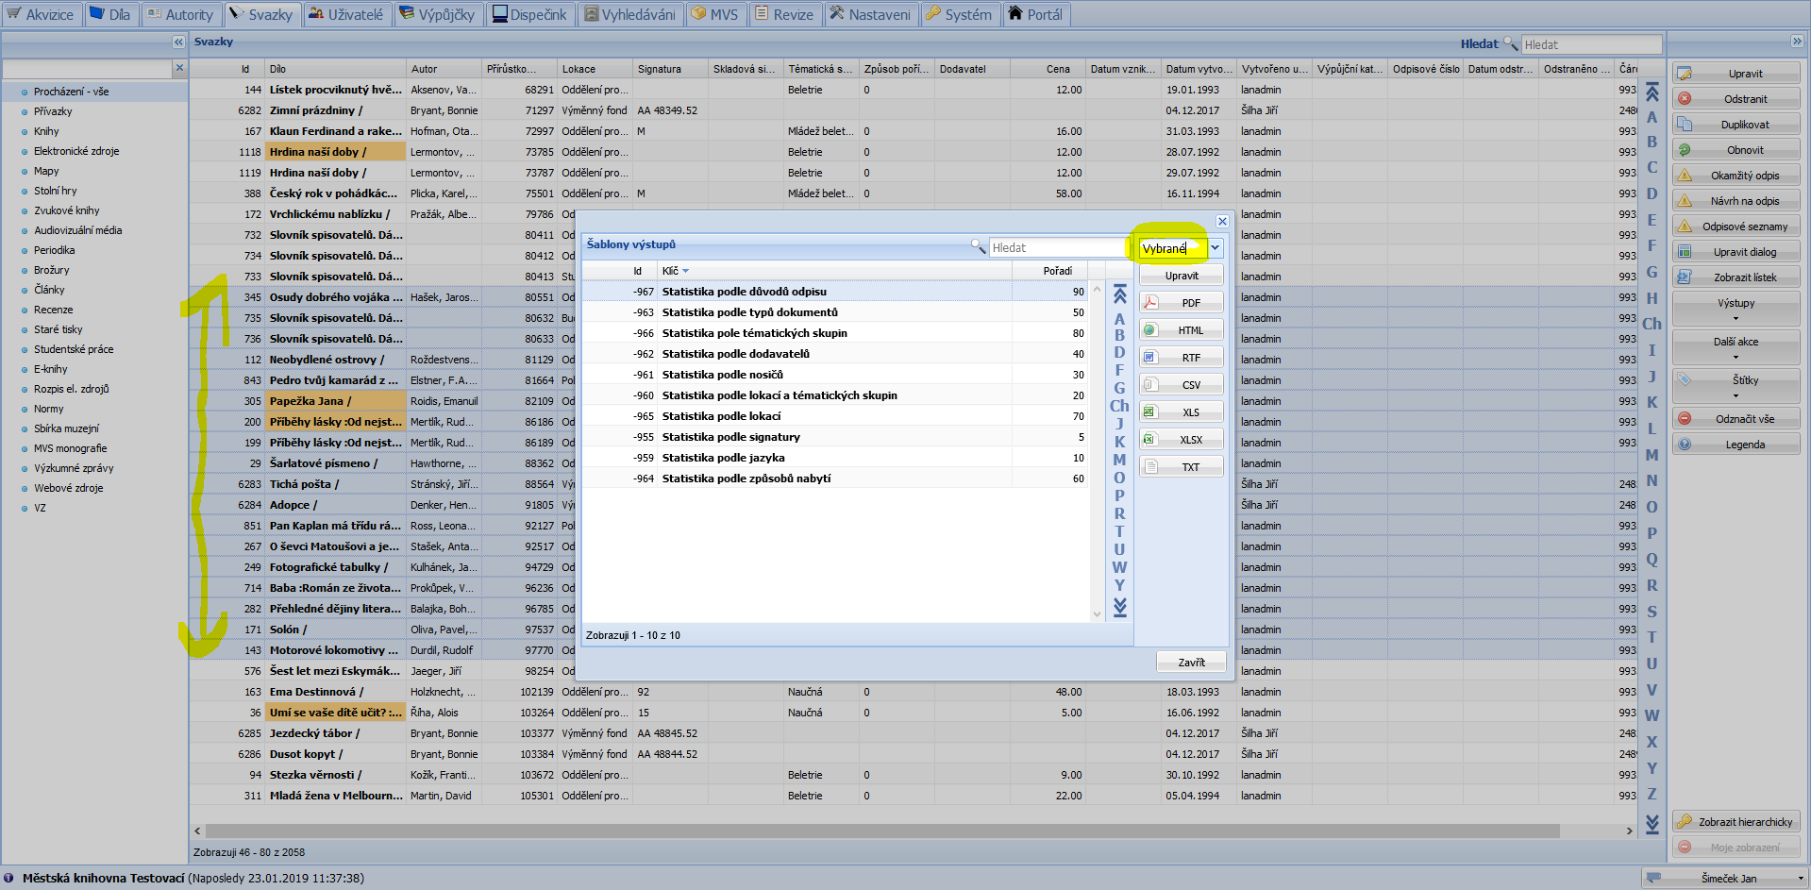Screen dimensions: 1811x890
Task: Open the Výpůjčky tab
Action: tap(437, 14)
